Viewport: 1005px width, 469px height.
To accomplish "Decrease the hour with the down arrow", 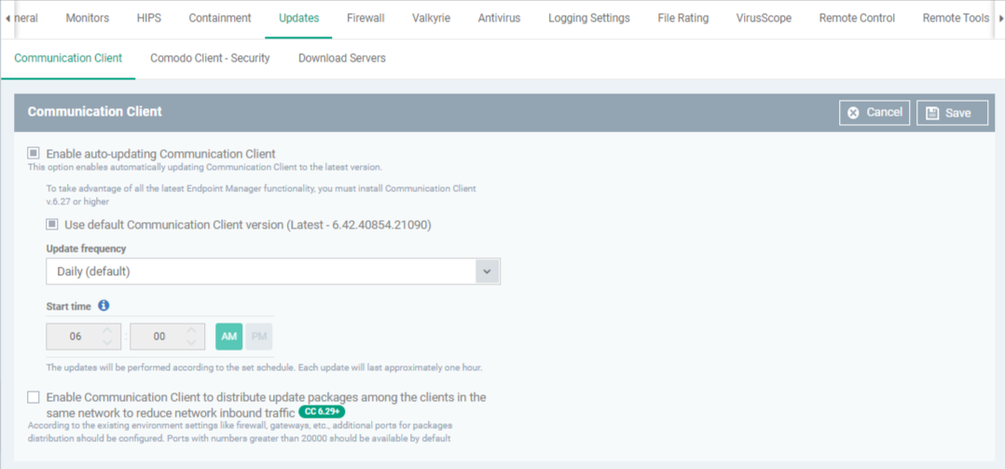I will (x=108, y=343).
